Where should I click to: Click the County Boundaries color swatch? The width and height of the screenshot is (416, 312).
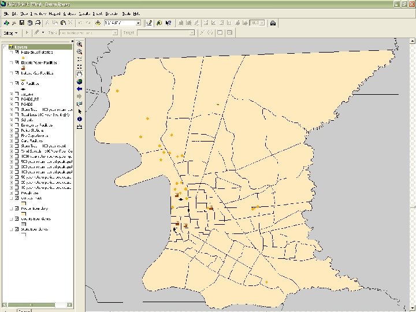click(x=24, y=224)
